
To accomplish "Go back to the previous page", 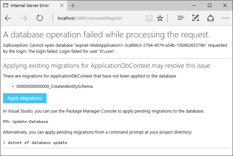I will pyautogui.click(x=8, y=18).
